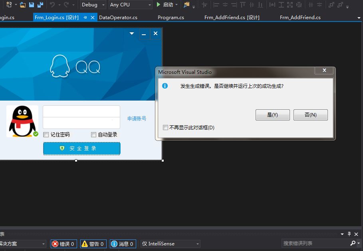
Task: Switch to the partially visible ogin.cs tab
Action: [7, 17]
